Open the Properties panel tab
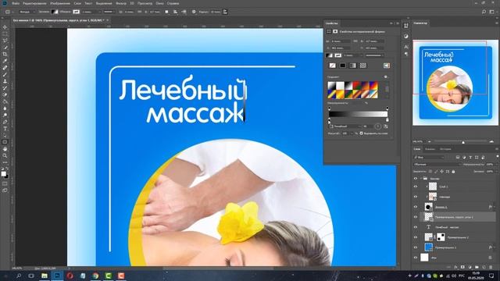This screenshot has height=281, width=500. point(332,23)
